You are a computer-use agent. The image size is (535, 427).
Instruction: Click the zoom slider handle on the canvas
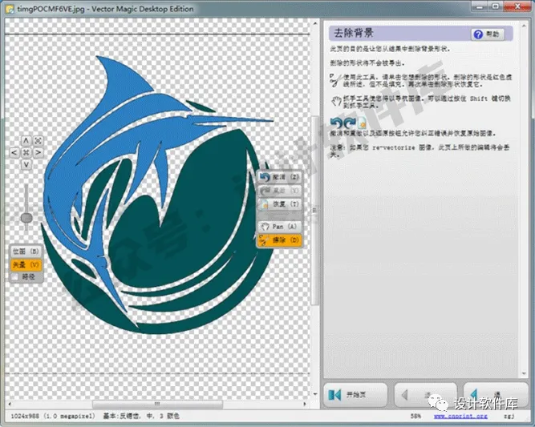point(26,217)
